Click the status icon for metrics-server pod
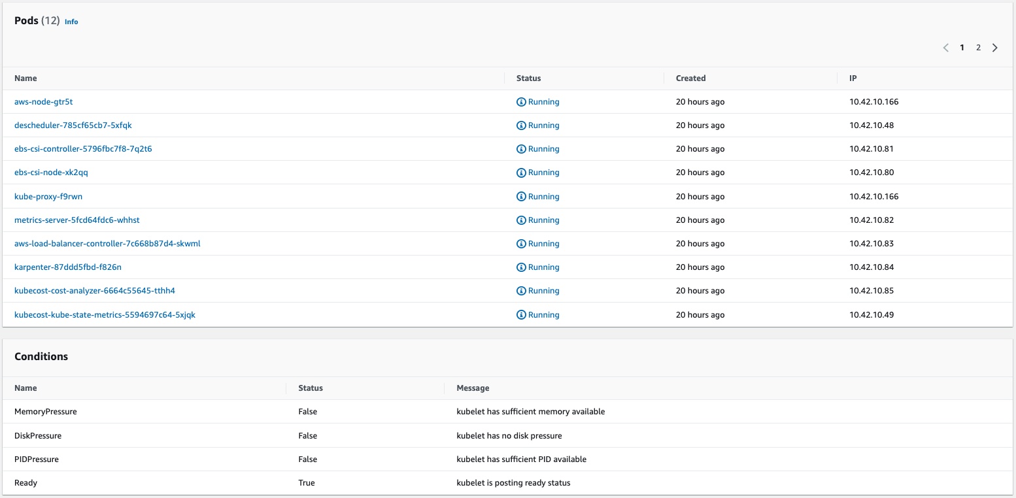1016x498 pixels. [x=521, y=220]
